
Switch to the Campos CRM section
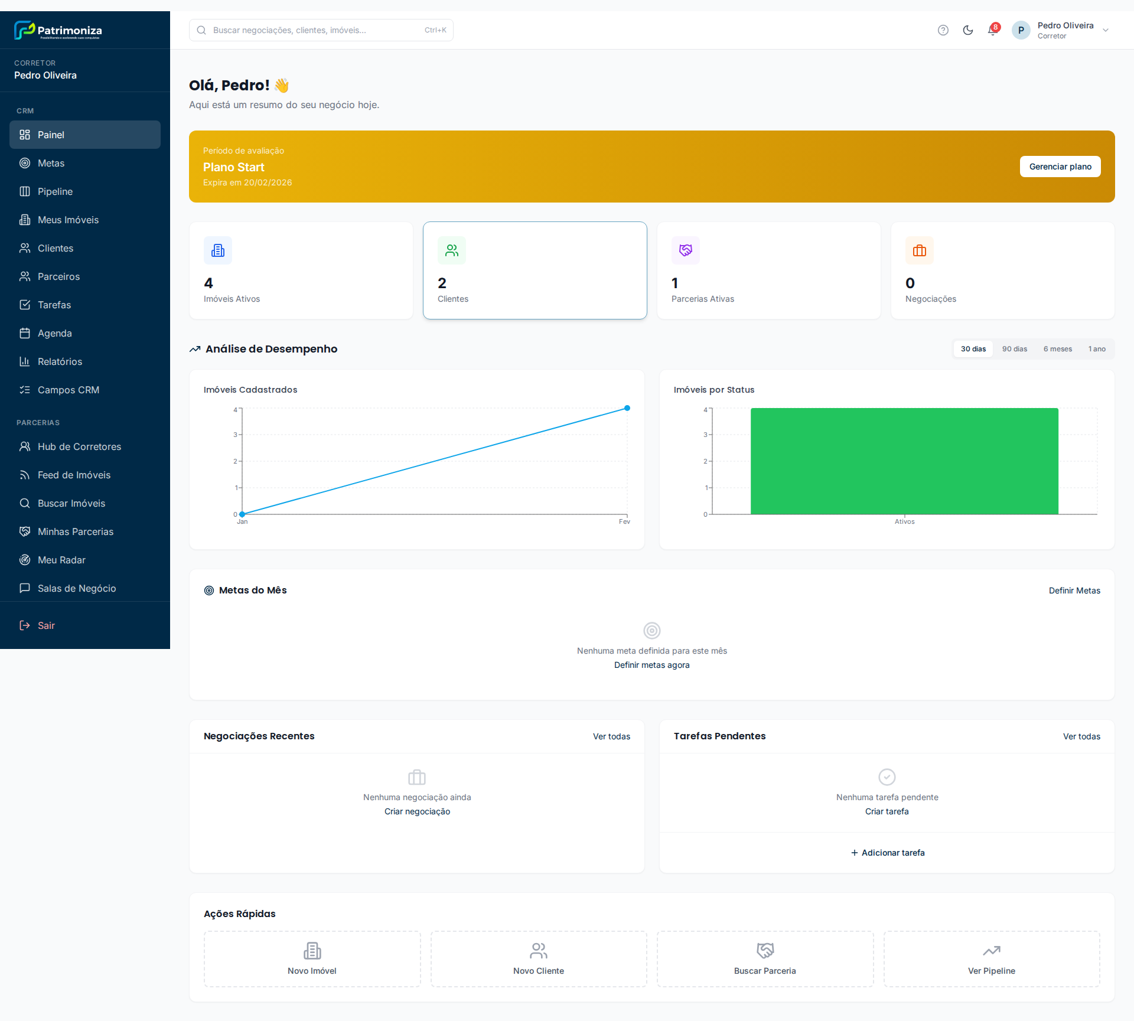coord(69,390)
